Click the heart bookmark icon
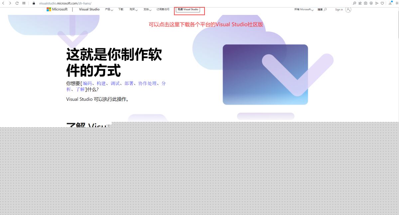Viewport: 399px width, 215px height. point(382,3)
